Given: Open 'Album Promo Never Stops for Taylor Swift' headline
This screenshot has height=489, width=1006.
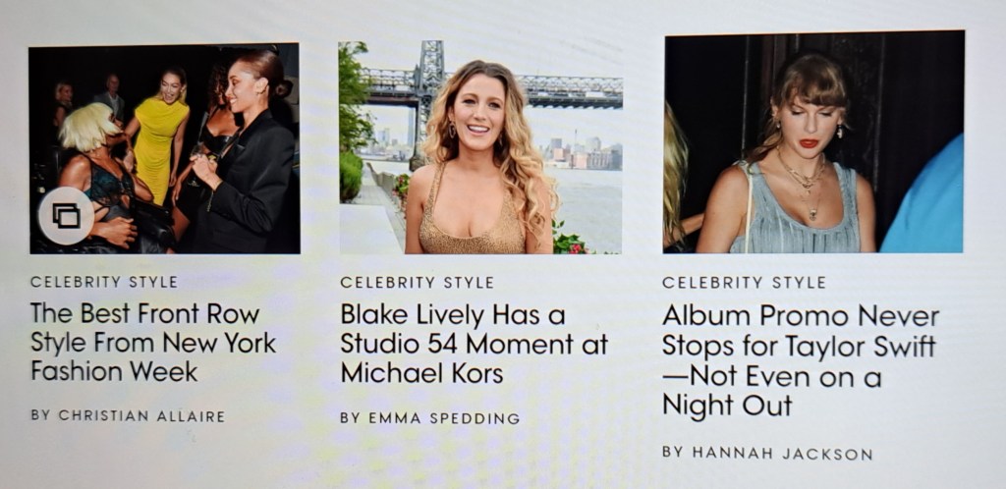Looking at the screenshot, I should pyautogui.click(x=801, y=360).
